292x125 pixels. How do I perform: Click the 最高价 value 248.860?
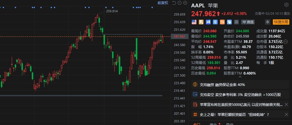[x=210, y=31]
